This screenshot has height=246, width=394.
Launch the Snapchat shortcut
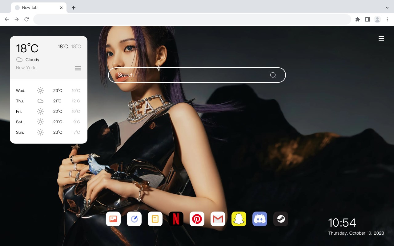tap(239, 219)
